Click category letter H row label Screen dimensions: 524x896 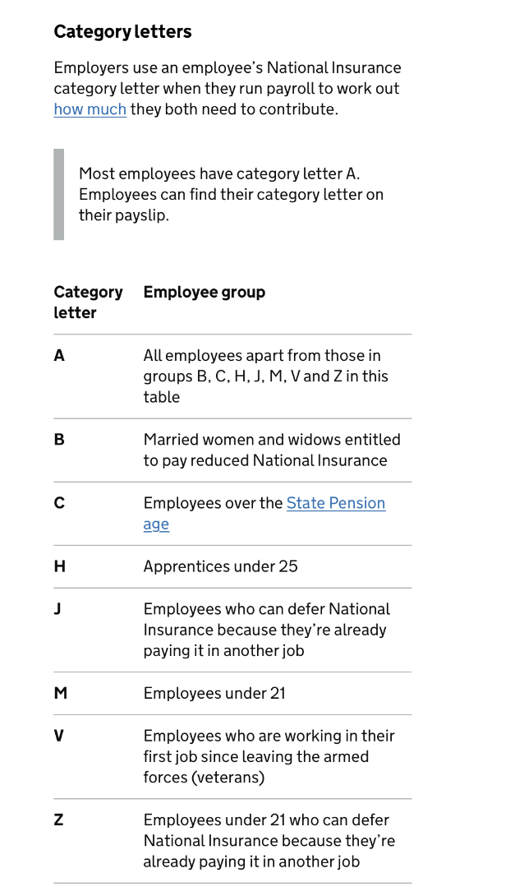(59, 566)
